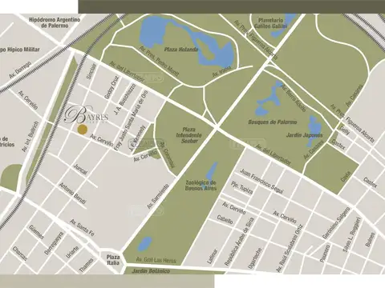Select the Godoy Cruz street label
Screen dimensions: 385x288
coord(111,88)
